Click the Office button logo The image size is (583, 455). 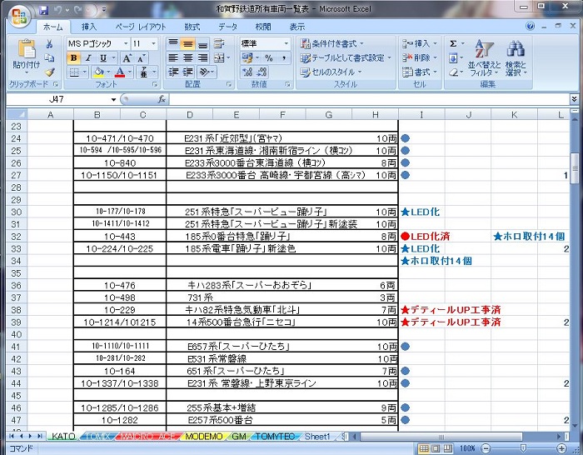(19, 16)
